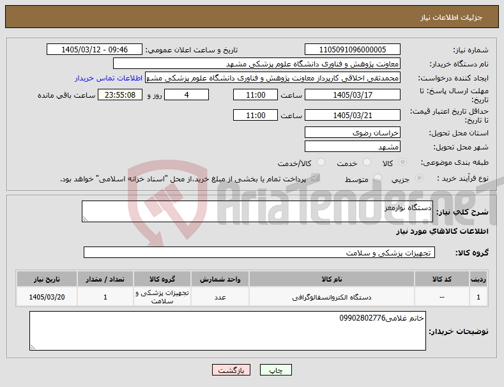This screenshot has height=387, width=504.
Task: Click the unit cell عدد
Action: [220, 297]
